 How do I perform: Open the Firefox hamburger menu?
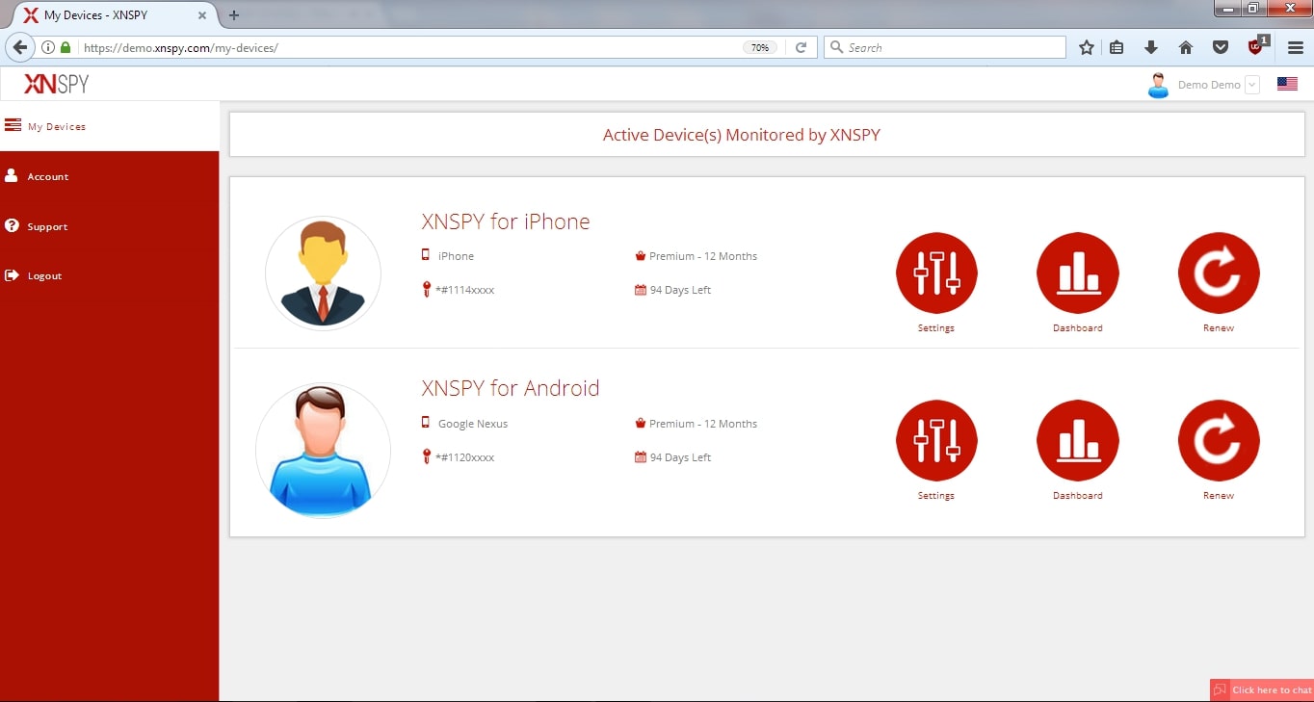tap(1296, 47)
